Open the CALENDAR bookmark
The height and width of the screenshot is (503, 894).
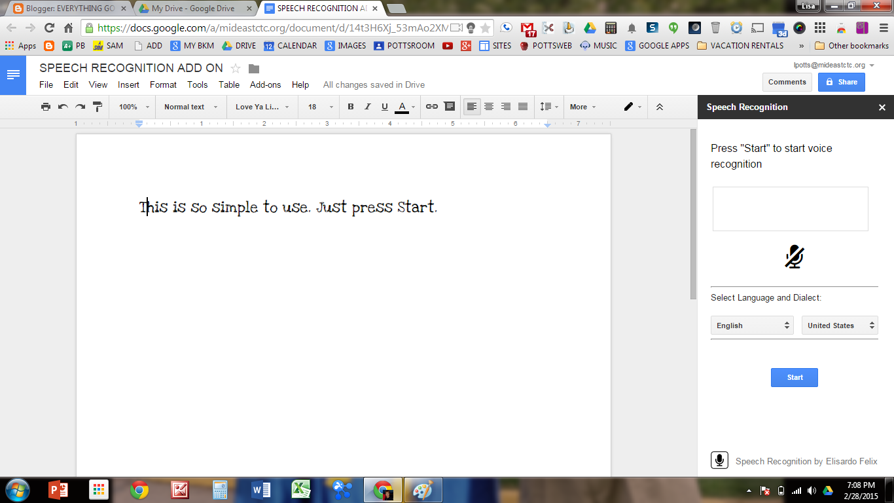pos(290,46)
